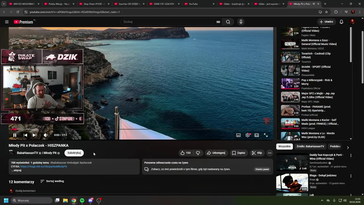Open the YouTube account avatar menu
Image resolution: width=364 pixels, height=205 pixels.
pyautogui.click(x=353, y=22)
